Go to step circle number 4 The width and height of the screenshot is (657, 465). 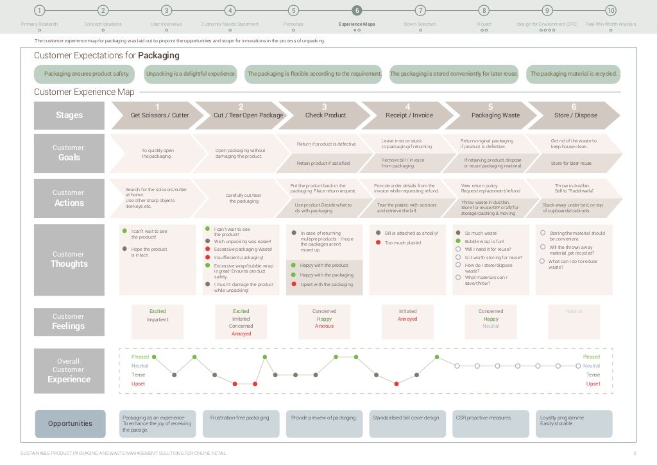tap(230, 10)
